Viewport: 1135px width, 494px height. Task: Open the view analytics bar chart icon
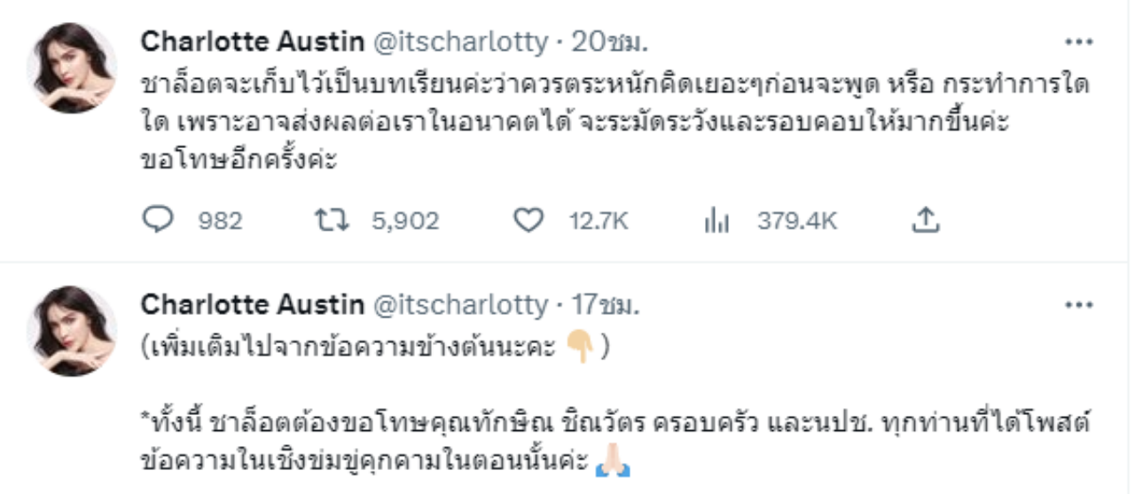716,220
